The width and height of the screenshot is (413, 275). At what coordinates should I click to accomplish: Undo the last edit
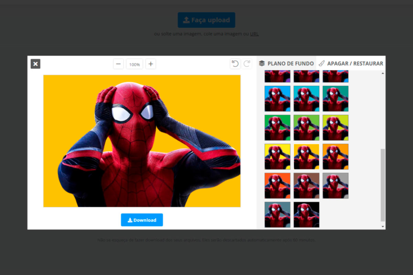click(x=235, y=64)
